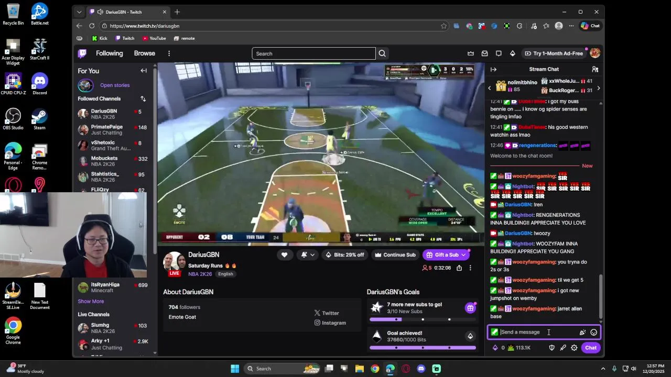Select the DariusGBN - Twitch browser tab

[128, 12]
